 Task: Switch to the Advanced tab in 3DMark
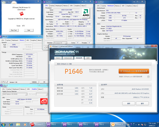68,58
